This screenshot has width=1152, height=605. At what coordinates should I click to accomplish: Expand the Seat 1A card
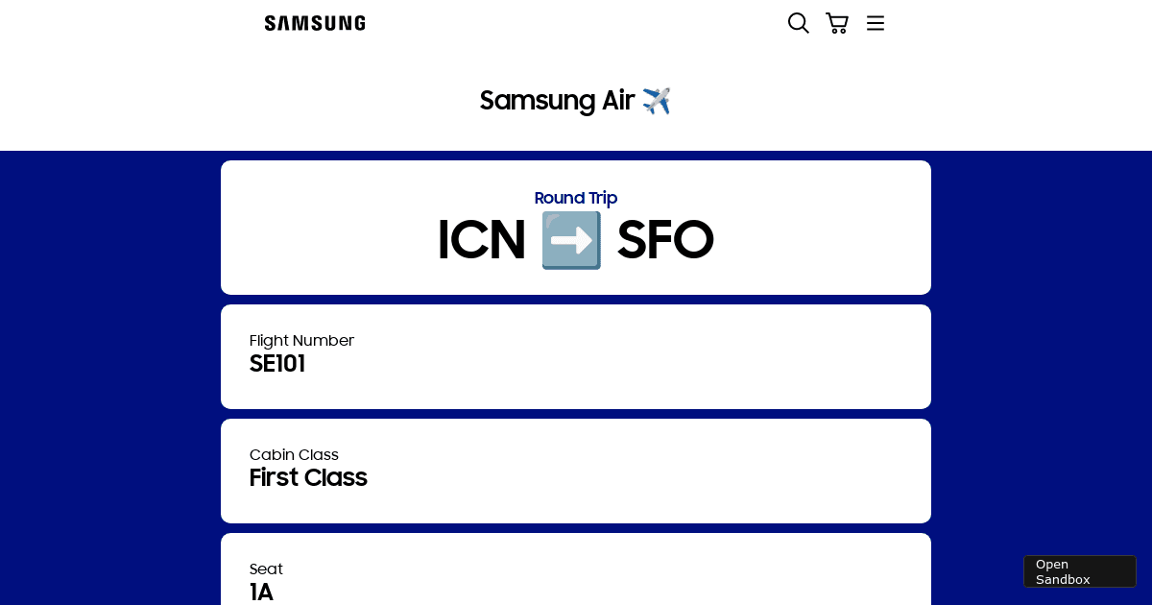[x=576, y=576]
